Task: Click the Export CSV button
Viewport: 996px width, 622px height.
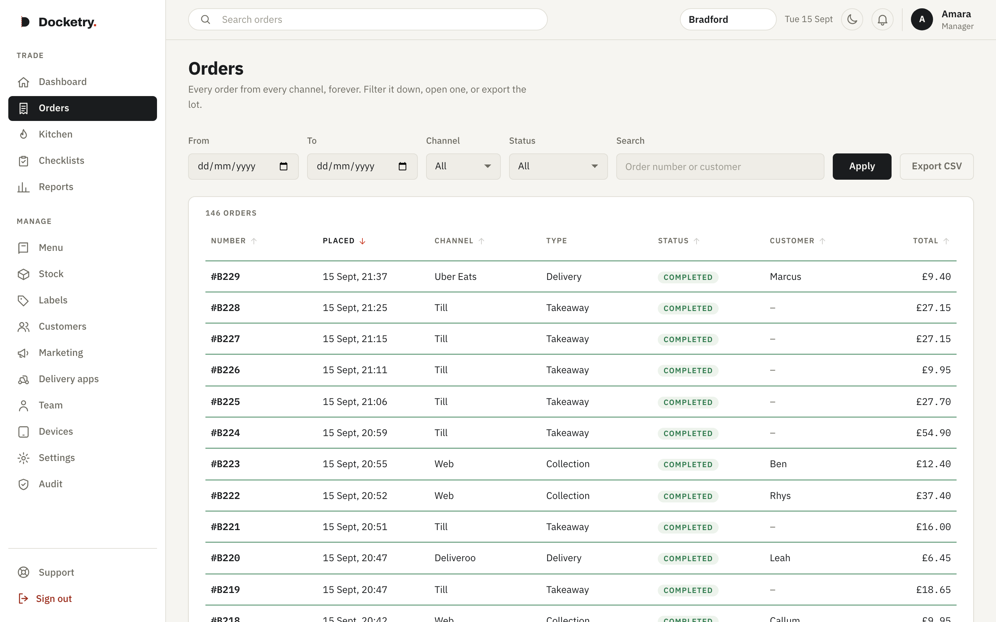Action: point(936,166)
